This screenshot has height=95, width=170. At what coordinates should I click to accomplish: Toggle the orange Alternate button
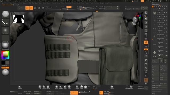(5, 68)
